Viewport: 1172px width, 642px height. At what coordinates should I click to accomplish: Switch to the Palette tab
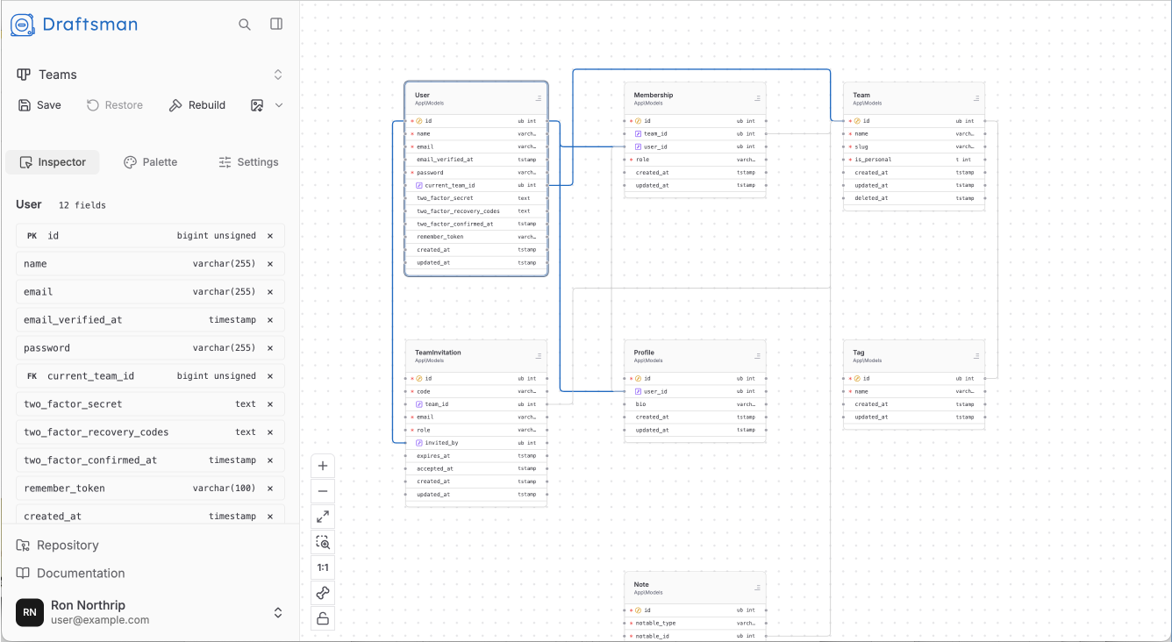tap(151, 162)
